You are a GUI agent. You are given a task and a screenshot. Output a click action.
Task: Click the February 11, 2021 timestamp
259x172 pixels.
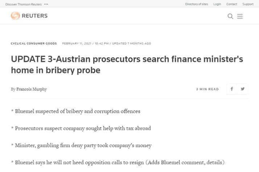pyautogui.click(x=77, y=43)
